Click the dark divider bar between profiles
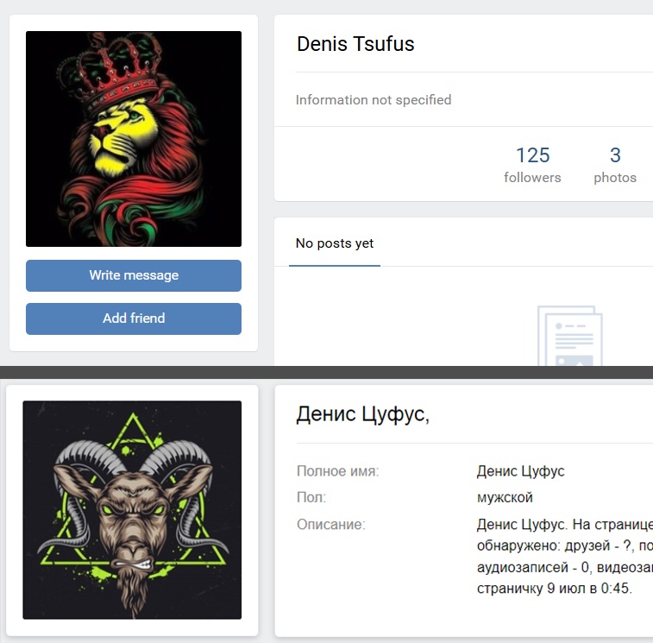This screenshot has height=643, width=653. [326, 372]
